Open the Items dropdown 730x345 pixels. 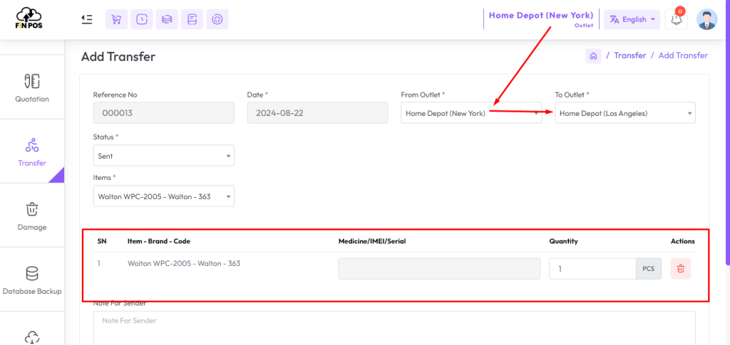coord(163,196)
